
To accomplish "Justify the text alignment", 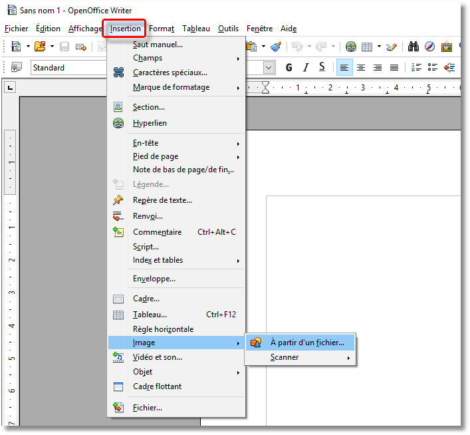I will point(394,67).
